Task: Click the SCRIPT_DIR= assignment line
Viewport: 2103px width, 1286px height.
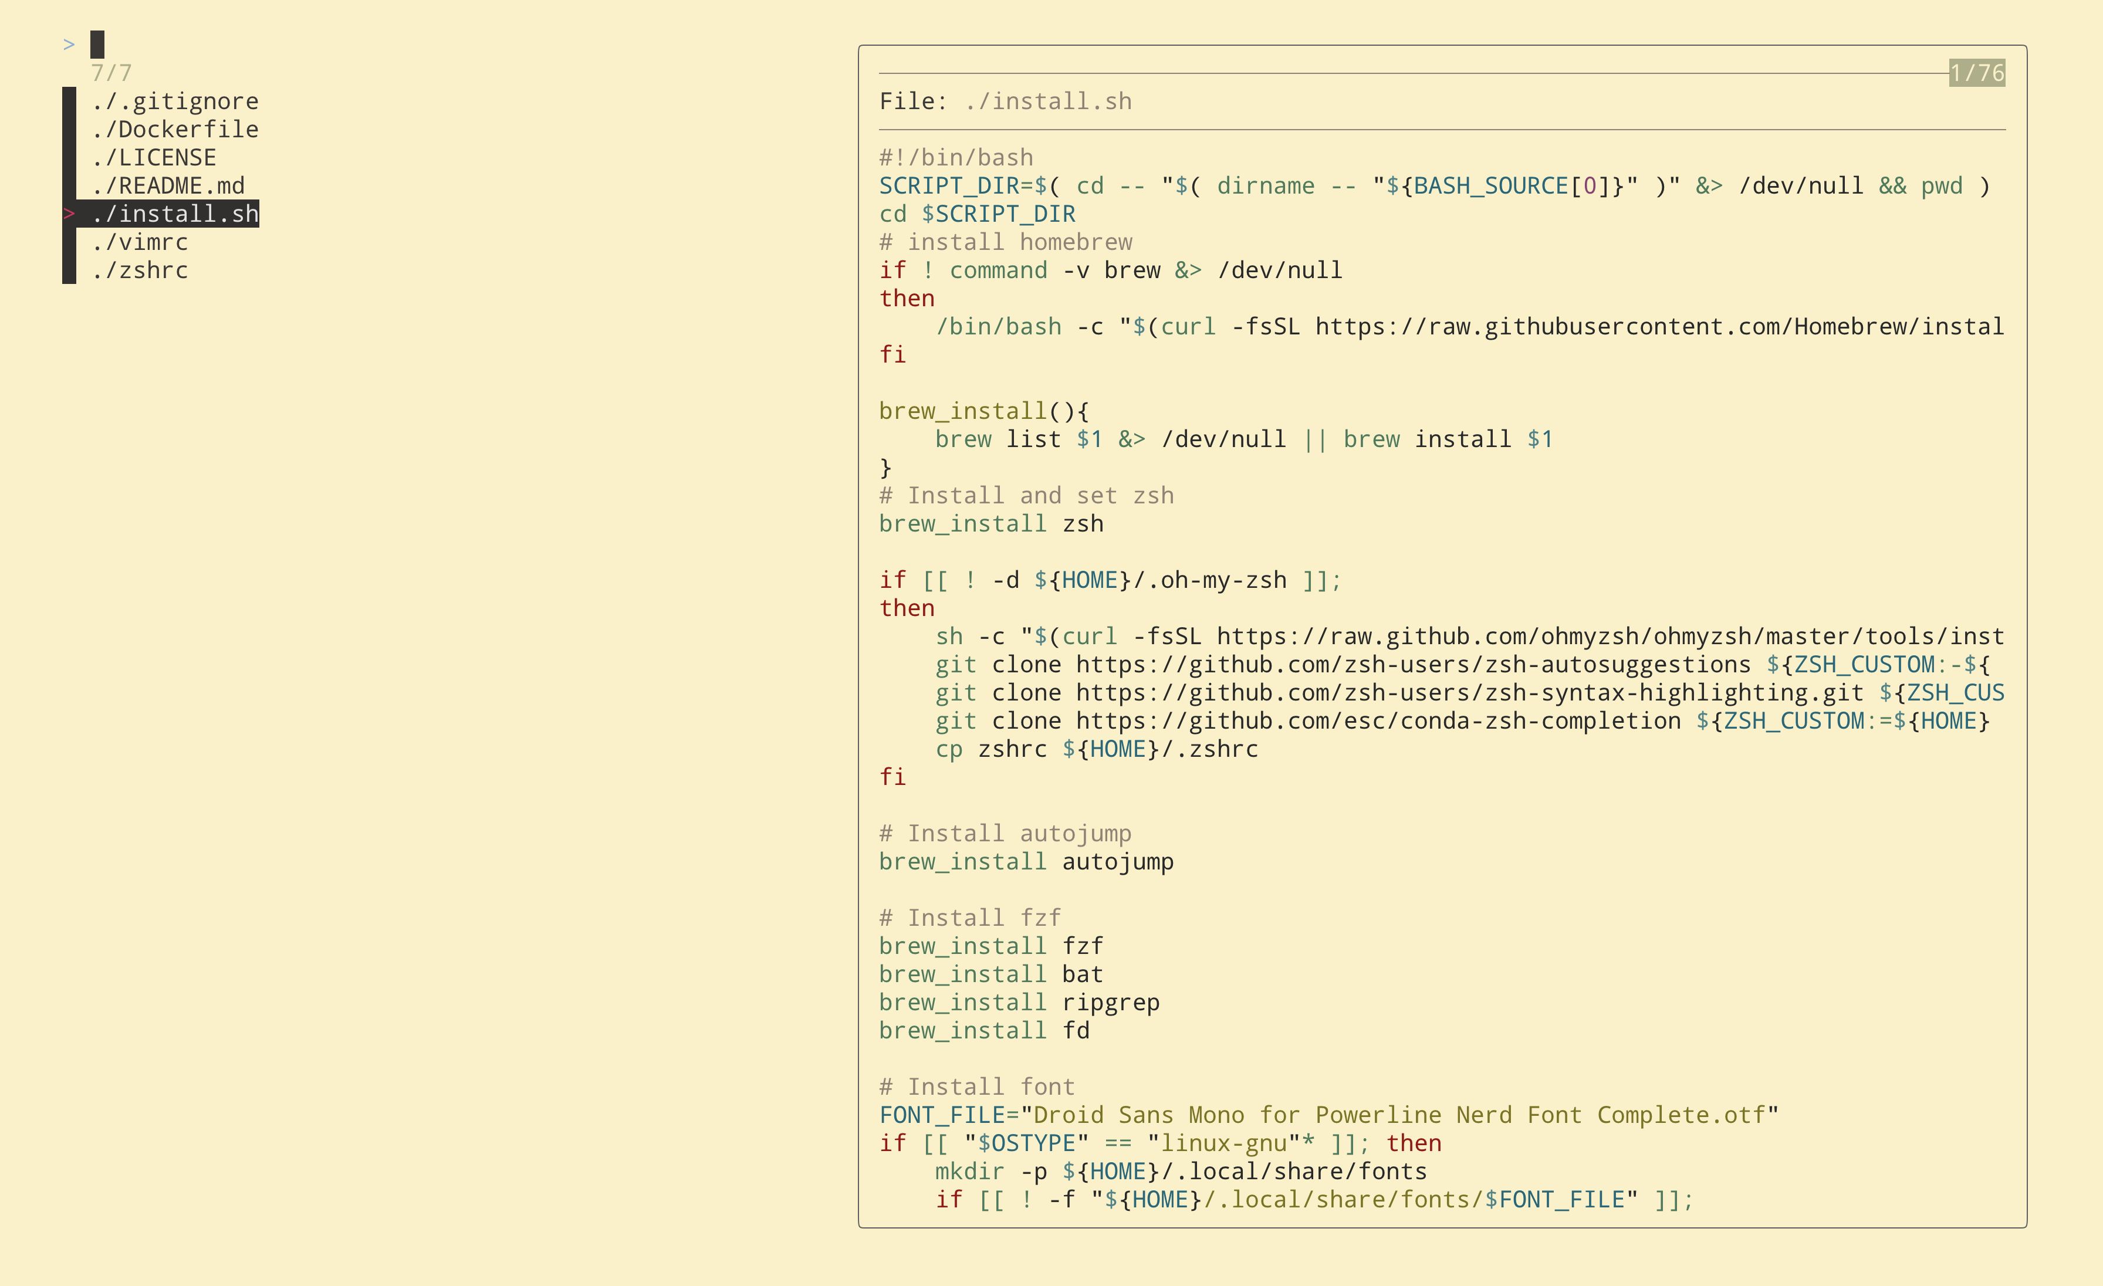Action: 1434,186
